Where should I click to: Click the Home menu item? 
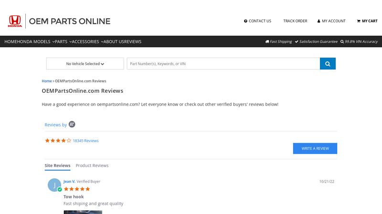(x=11, y=42)
